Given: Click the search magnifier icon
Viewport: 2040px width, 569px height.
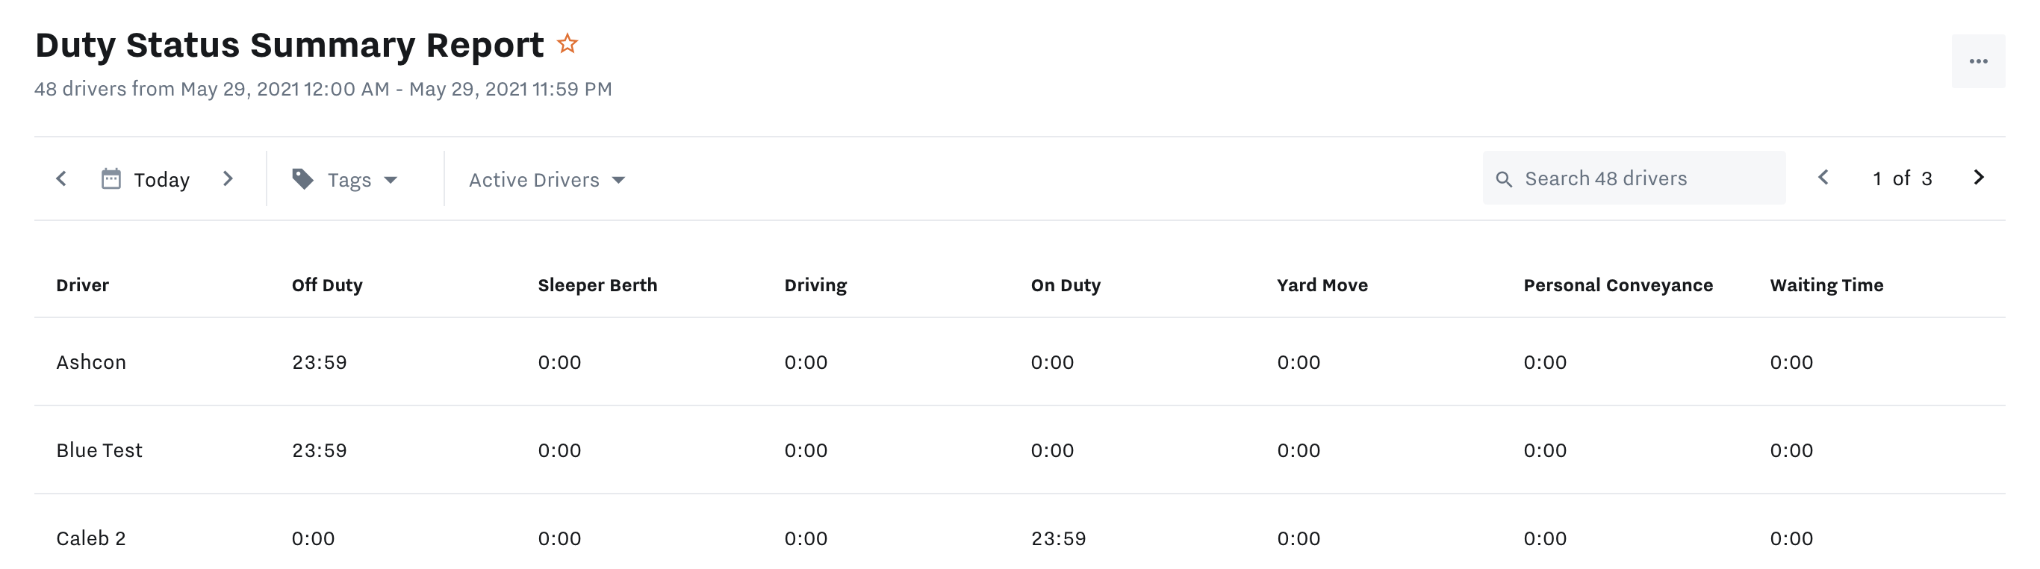Looking at the screenshot, I should pyautogui.click(x=1503, y=179).
